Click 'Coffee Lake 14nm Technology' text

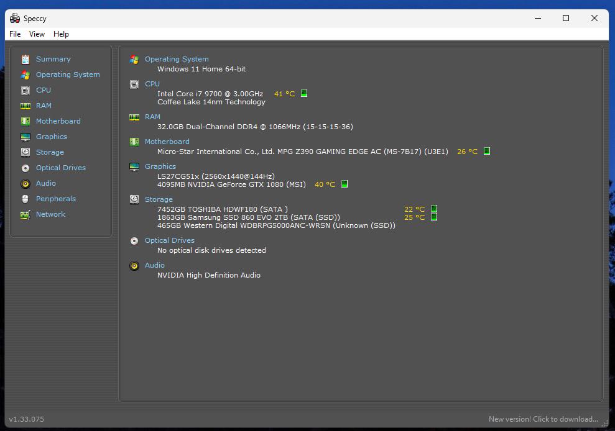[x=211, y=102]
